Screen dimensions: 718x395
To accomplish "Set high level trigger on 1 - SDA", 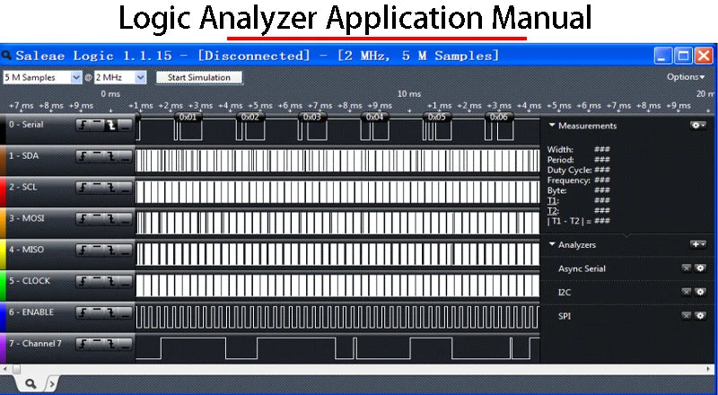I will point(97,156).
